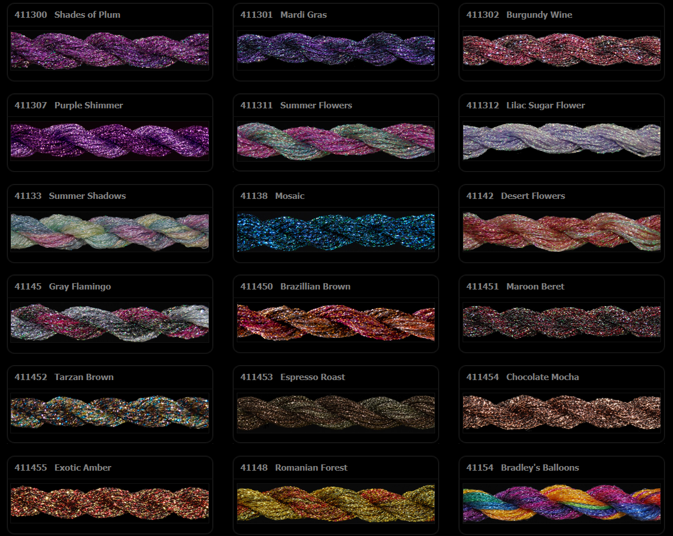
Task: Select the Brazillian Brown thread swatch
Action: tap(336, 322)
